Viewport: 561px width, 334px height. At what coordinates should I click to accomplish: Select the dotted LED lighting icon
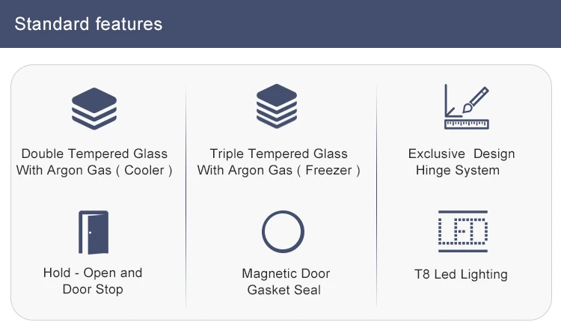463,231
